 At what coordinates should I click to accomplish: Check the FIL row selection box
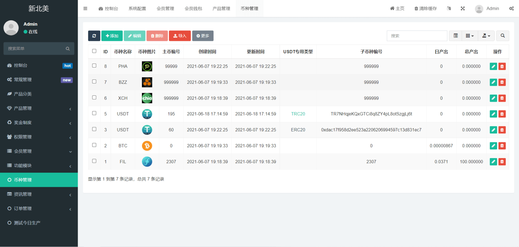pos(94,162)
